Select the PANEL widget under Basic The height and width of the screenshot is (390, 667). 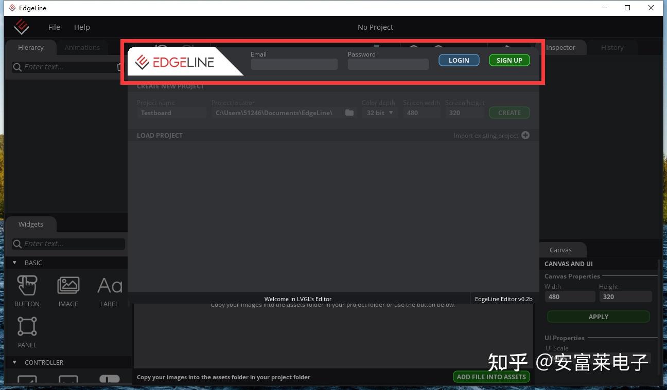[27, 331]
